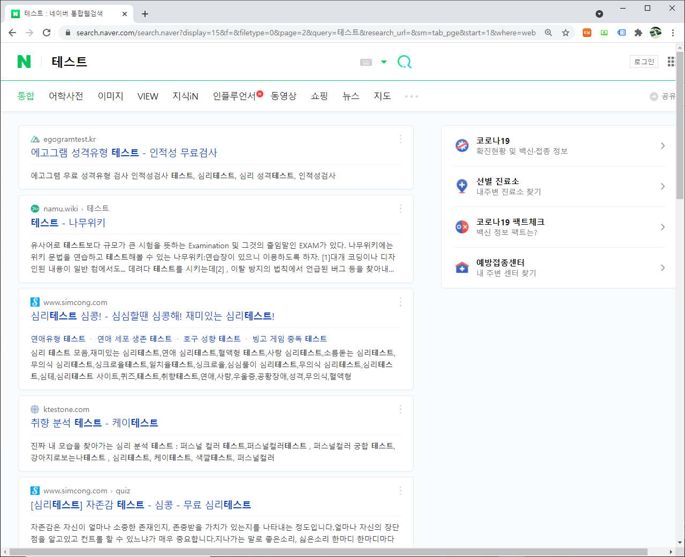This screenshot has width=685, height=557.
Task: Click the vertical page scrollbar thumb
Action: [680, 125]
